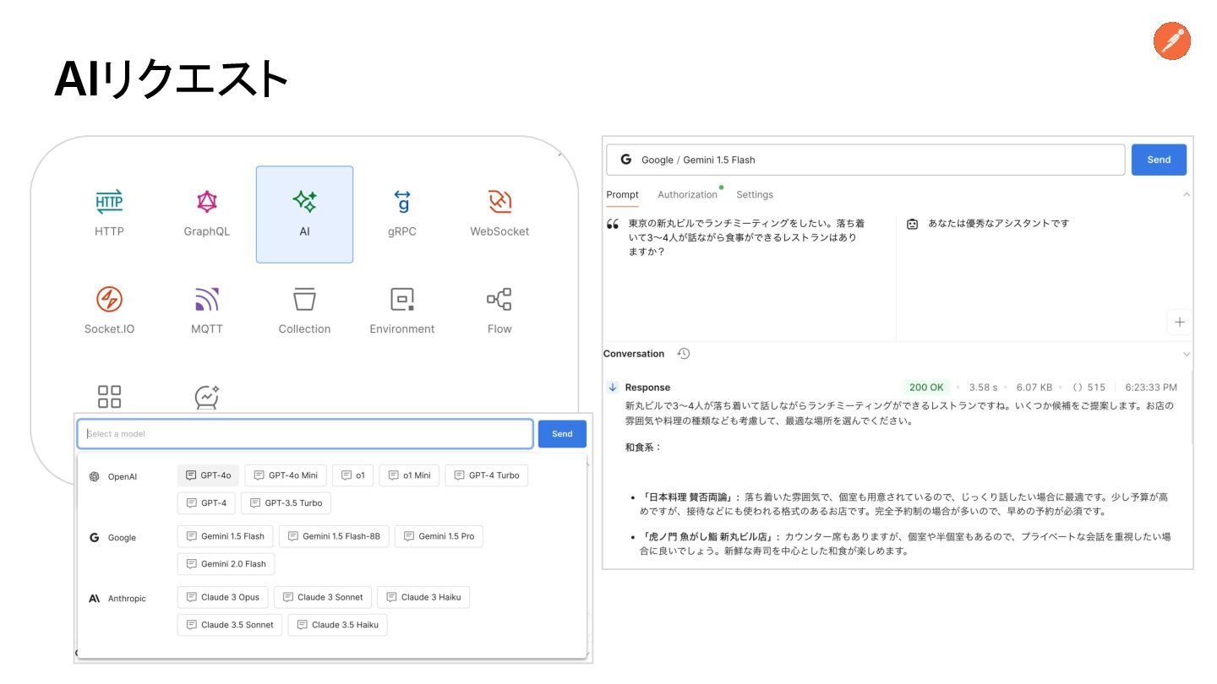The height and width of the screenshot is (684, 1217).
Task: Select GPT-4 Turbo model
Action: click(486, 475)
